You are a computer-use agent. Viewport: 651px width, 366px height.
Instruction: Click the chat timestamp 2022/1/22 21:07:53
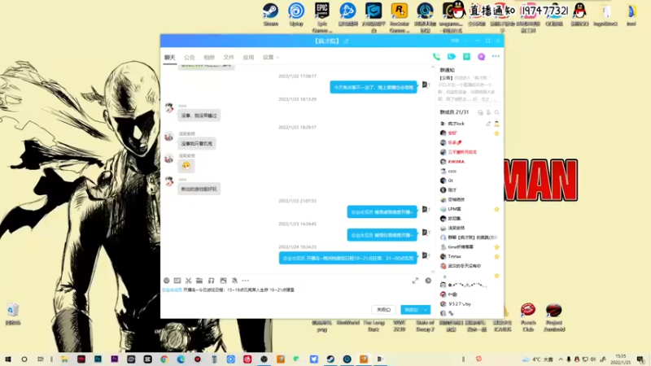297,200
